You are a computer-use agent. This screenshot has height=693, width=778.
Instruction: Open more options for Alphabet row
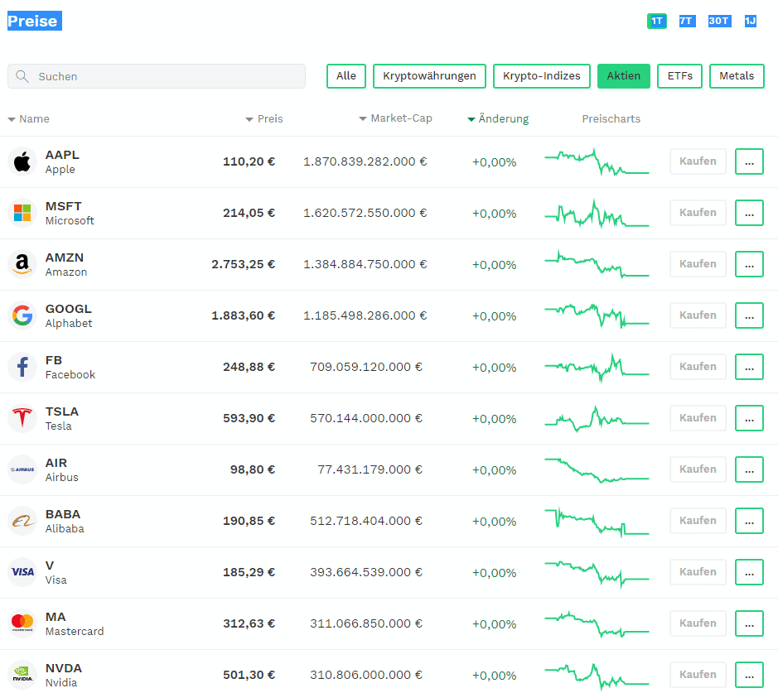pos(749,315)
